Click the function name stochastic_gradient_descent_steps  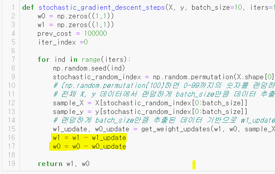102,8
